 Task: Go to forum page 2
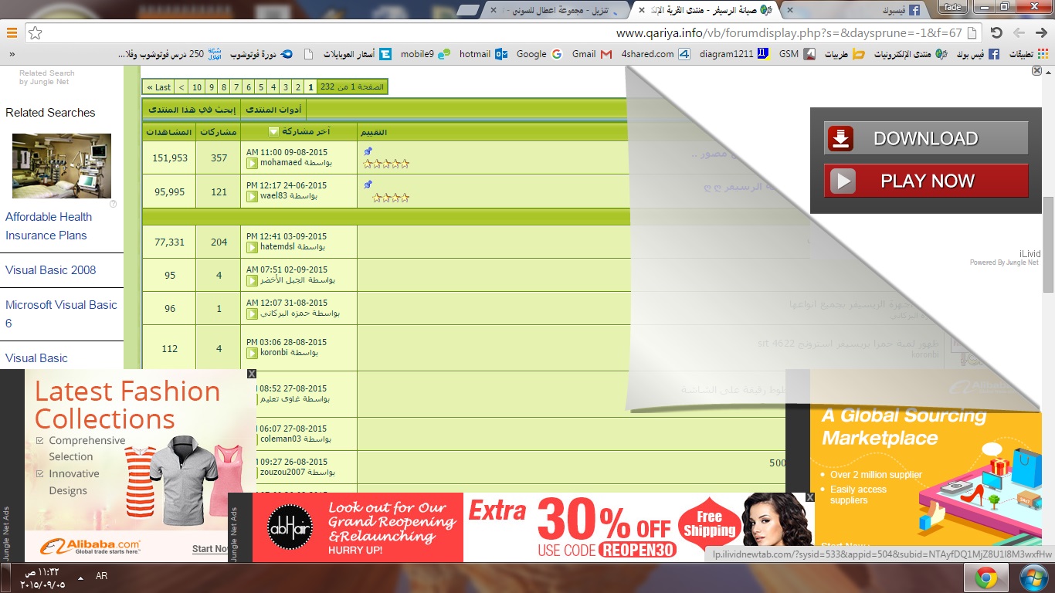pyautogui.click(x=298, y=87)
